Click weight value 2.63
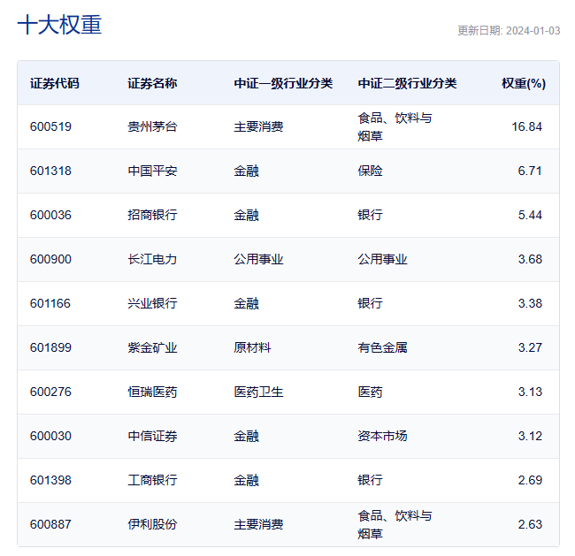575x556 pixels. pos(530,524)
